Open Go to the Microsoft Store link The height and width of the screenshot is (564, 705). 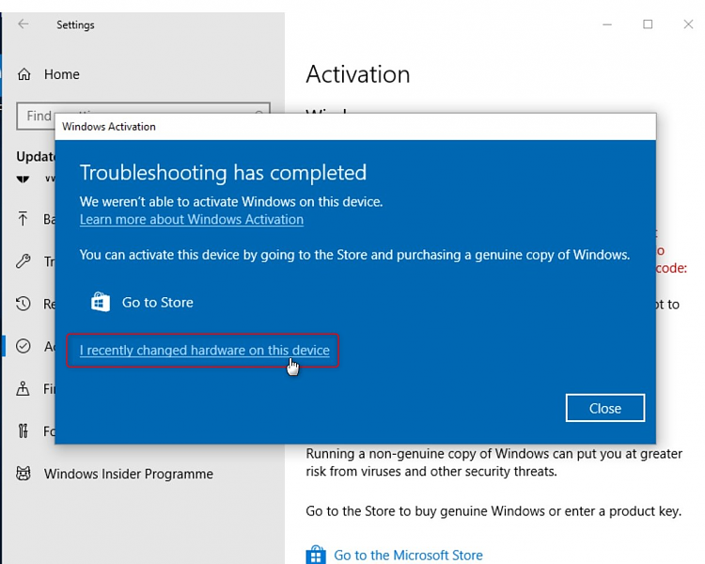pos(408,555)
